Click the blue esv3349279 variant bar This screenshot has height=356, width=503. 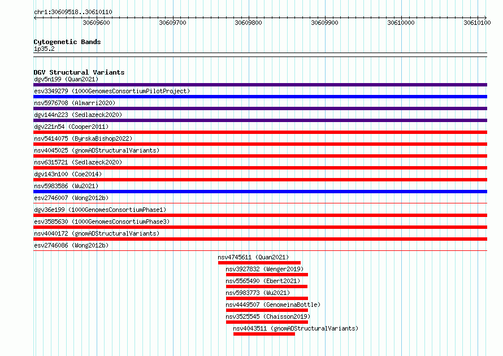pyautogui.click(x=260, y=97)
